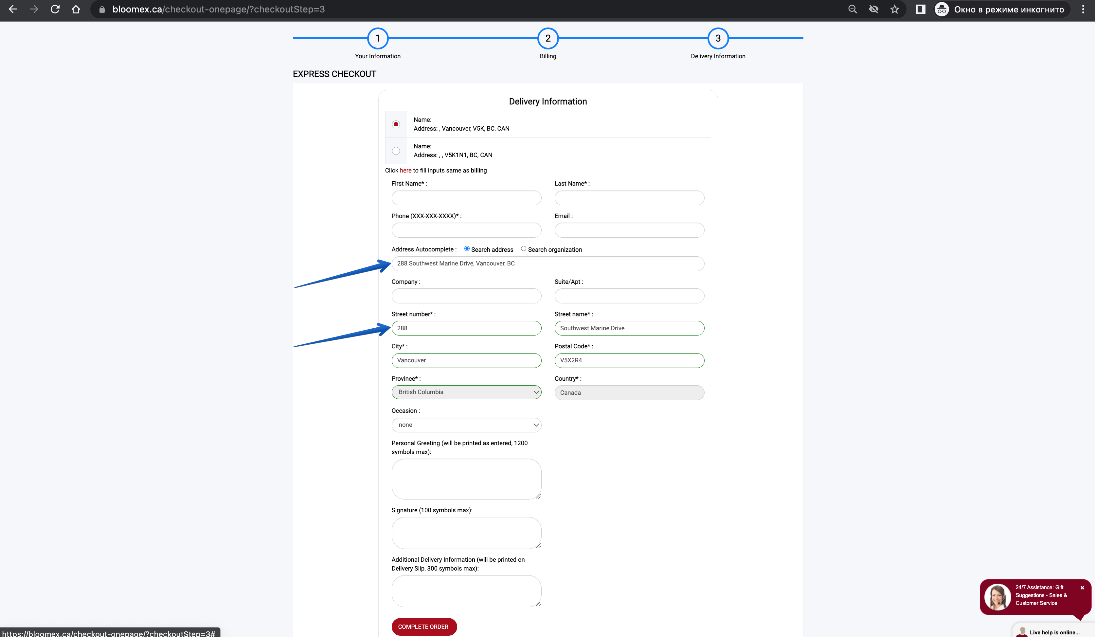1095x637 pixels.
Task: Go to step 2 Billing
Action: (548, 38)
